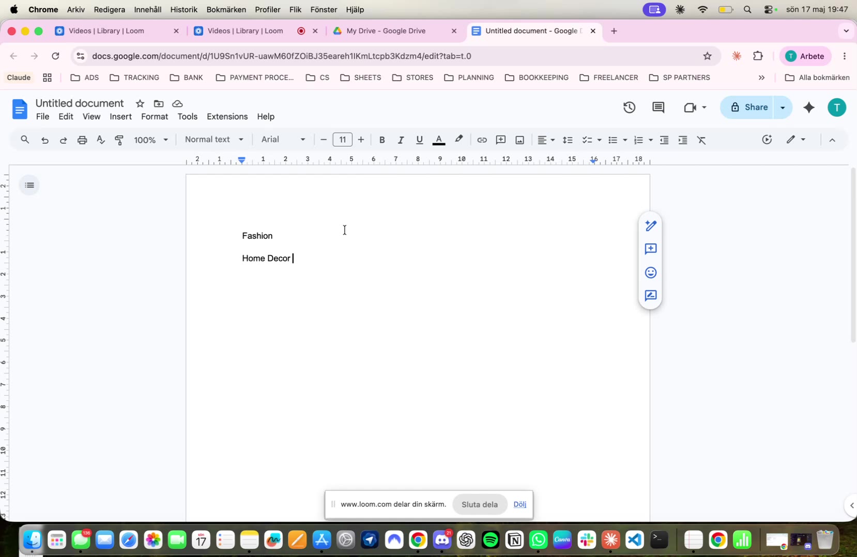The width and height of the screenshot is (857, 557).
Task: Open the Edit menu
Action: (x=66, y=117)
